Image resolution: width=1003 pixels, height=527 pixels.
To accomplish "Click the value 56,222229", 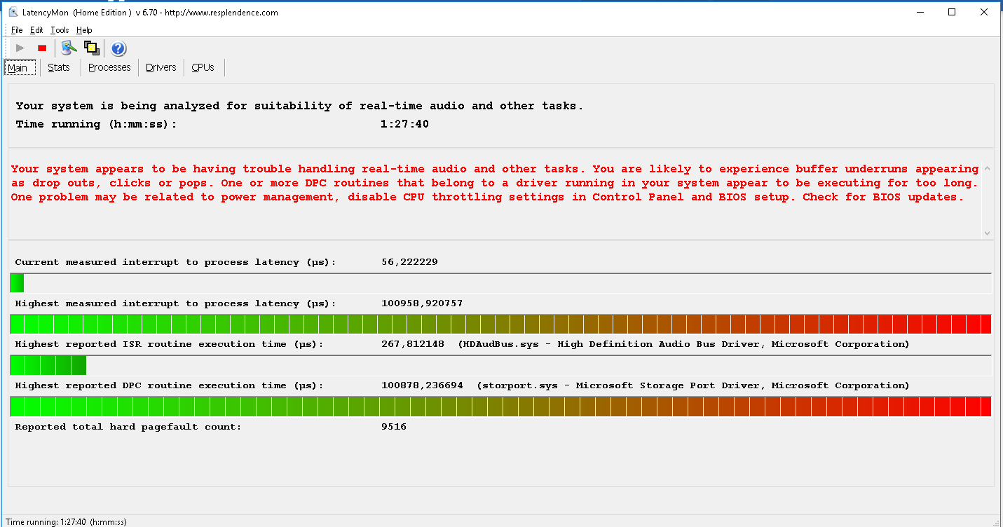I will click(x=410, y=262).
